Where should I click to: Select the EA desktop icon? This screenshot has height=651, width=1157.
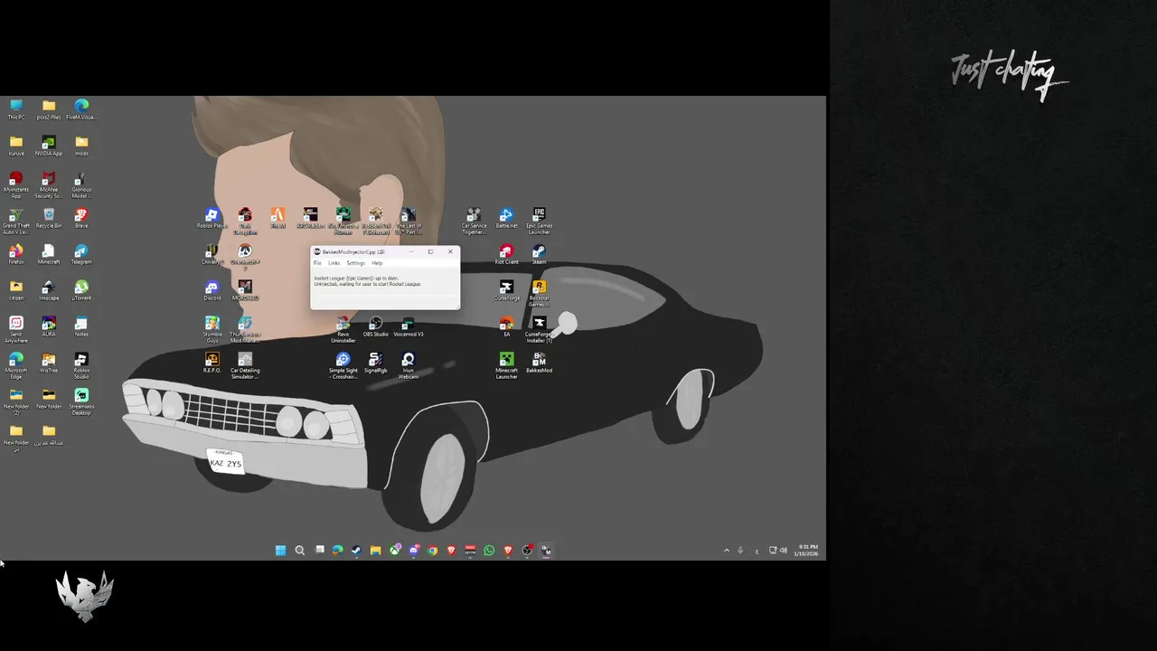coord(506,326)
